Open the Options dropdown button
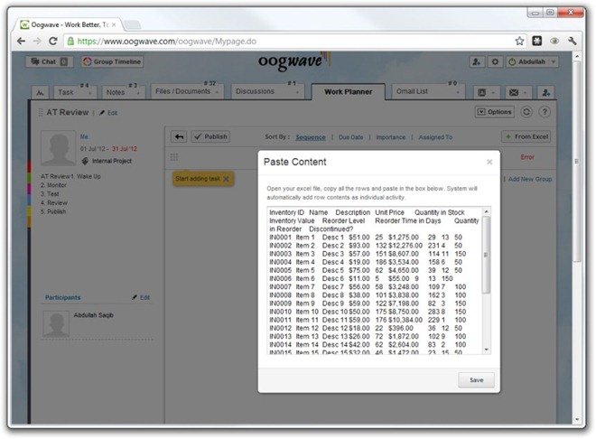The image size is (596, 439). click(x=495, y=112)
